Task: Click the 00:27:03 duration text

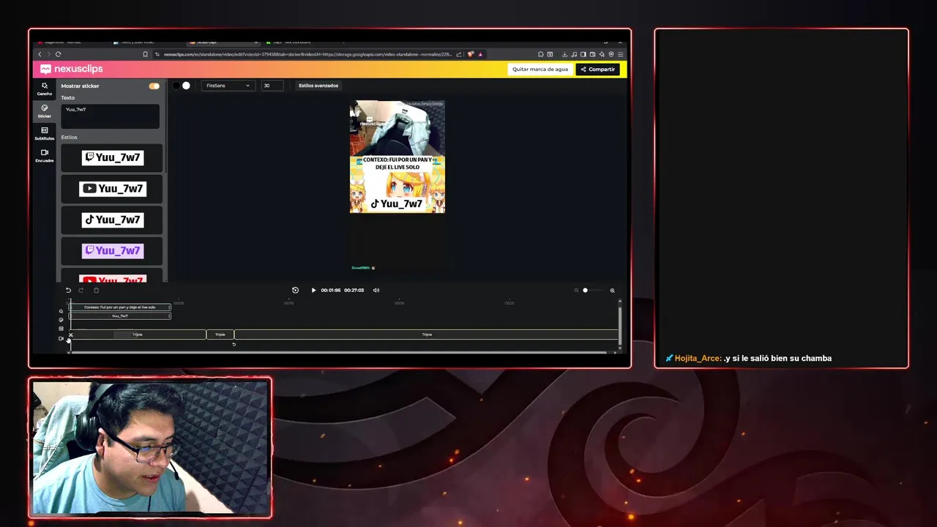Action: [x=354, y=291]
